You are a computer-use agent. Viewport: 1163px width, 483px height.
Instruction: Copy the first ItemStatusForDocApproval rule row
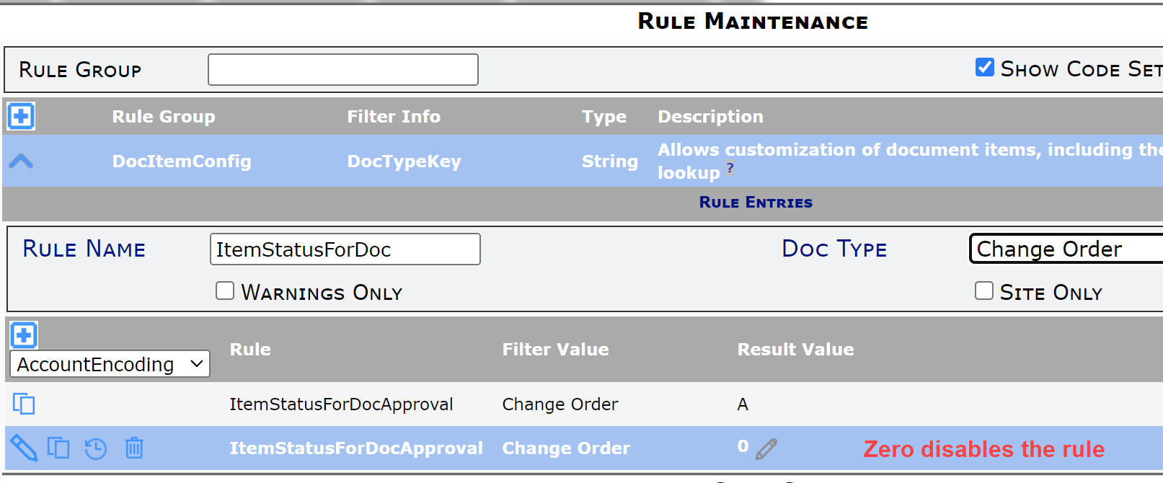(24, 404)
